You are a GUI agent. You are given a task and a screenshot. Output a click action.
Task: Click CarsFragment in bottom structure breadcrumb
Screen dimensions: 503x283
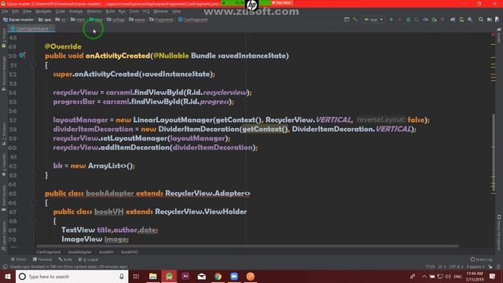[x=49, y=252]
